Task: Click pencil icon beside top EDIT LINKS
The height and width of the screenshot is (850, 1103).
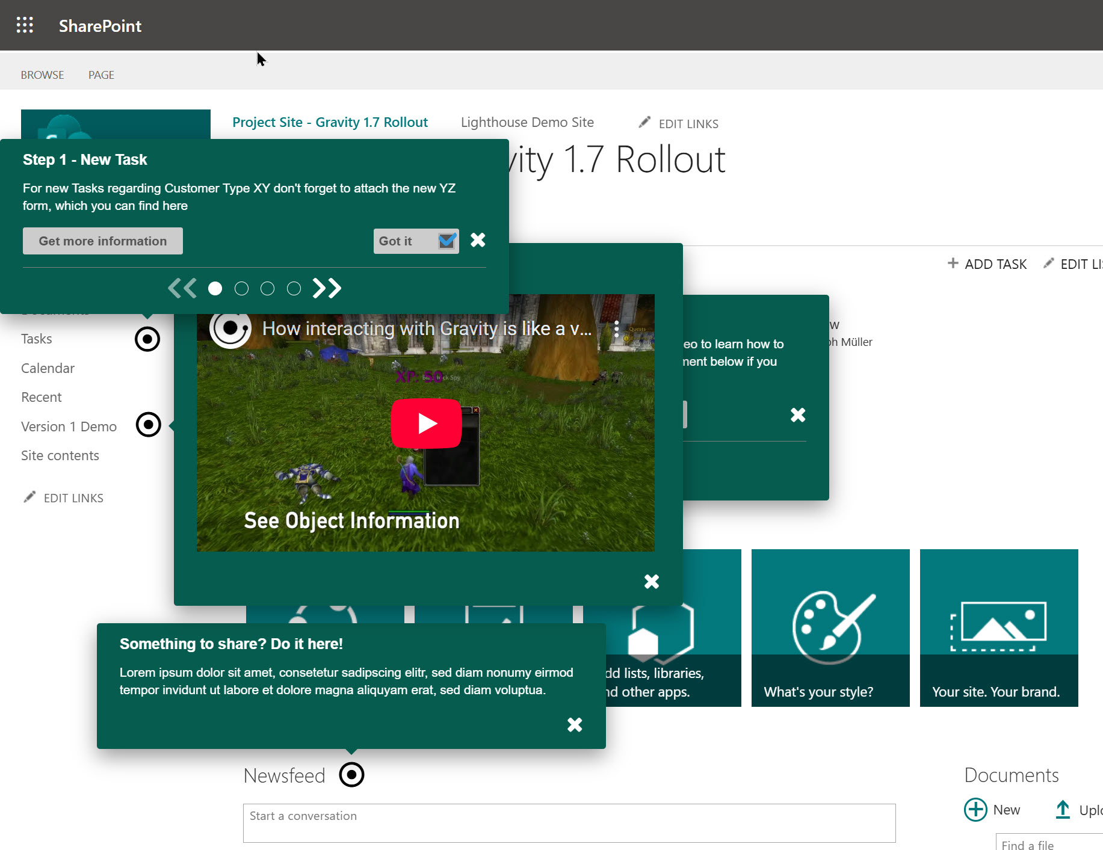Action: [644, 122]
